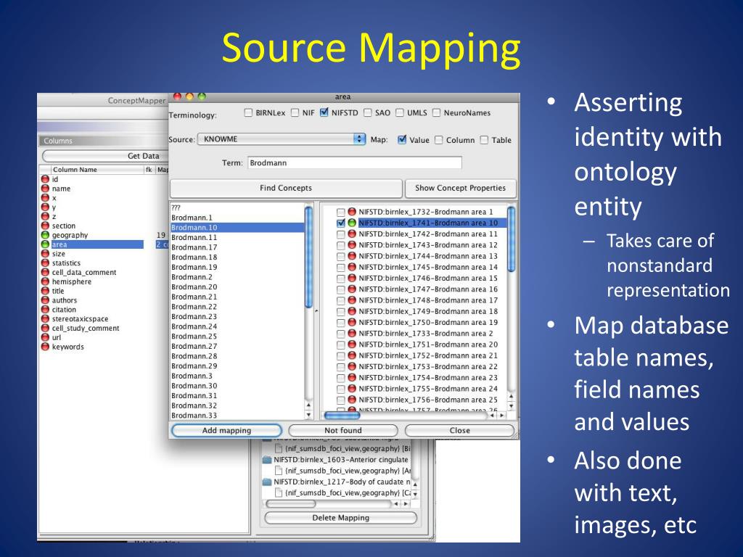Click the red icon of Brodmann area 1 concept
The height and width of the screenshot is (557, 743).
click(352, 212)
